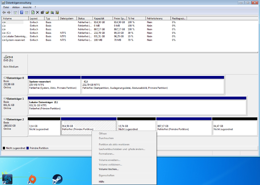
Task: Click the Nicht zugeordnet legend label
Action: point(16,148)
